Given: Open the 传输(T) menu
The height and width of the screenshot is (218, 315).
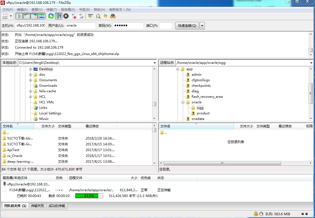Looking at the screenshot, I should point(52,9).
